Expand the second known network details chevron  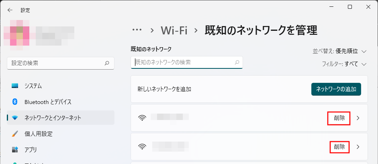click(x=358, y=147)
